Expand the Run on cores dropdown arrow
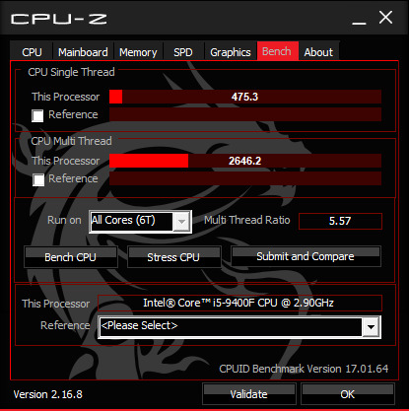 tap(181, 222)
